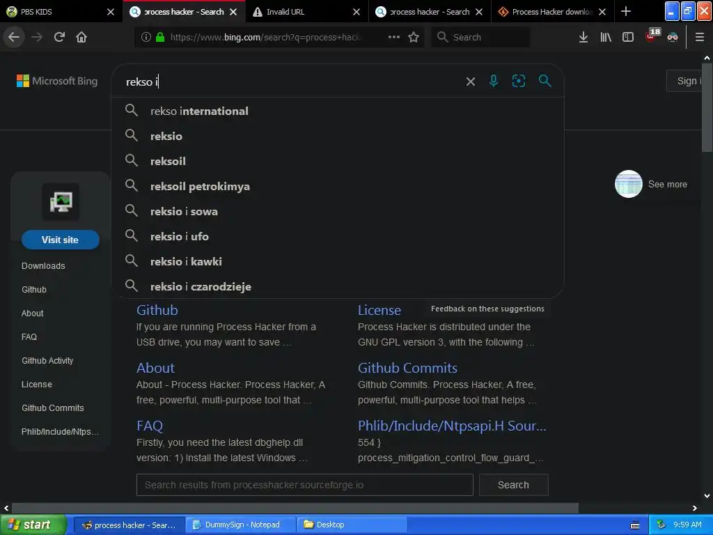The height and width of the screenshot is (535, 713).
Task: Close the Process Hacker download tab
Action: click(602, 12)
